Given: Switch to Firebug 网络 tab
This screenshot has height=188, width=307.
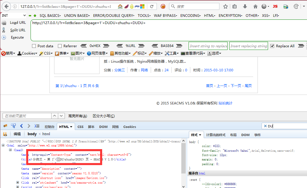Looking at the screenshot, I should pyautogui.click(x=116, y=127).
